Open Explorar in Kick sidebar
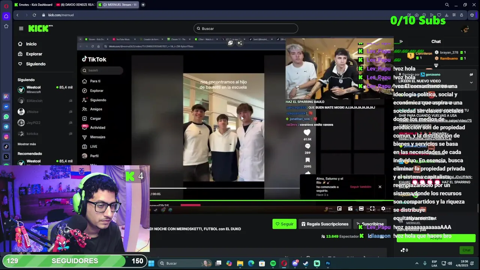 [x=30, y=54]
